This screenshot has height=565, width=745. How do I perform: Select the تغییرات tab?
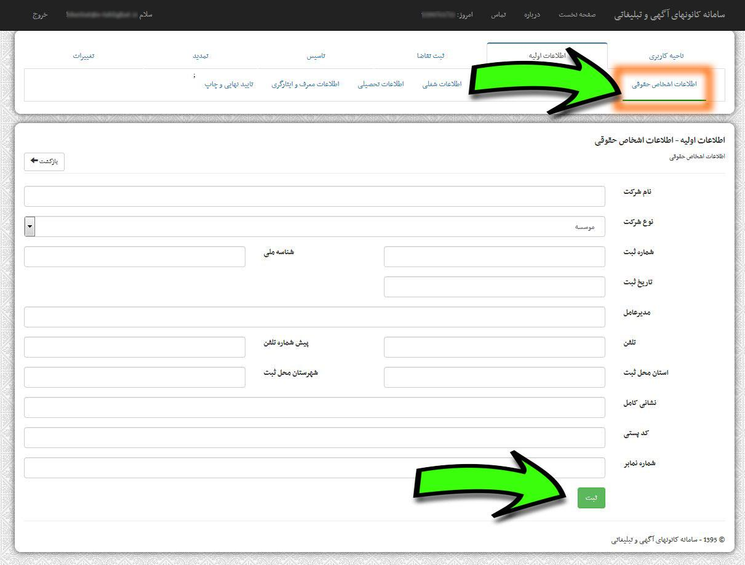pos(84,56)
